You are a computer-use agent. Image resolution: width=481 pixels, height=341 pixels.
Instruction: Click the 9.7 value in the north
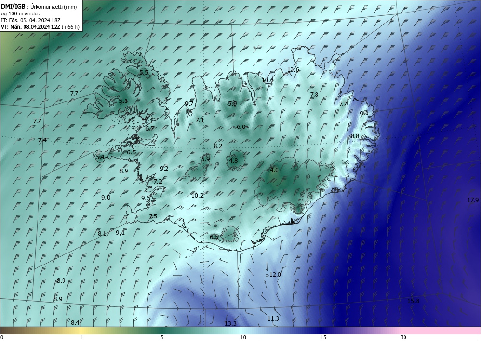tap(189, 104)
